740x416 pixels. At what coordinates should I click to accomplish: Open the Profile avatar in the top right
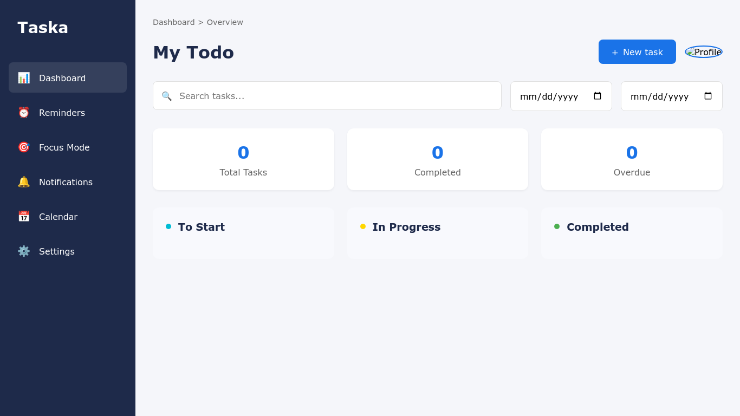coord(704,52)
